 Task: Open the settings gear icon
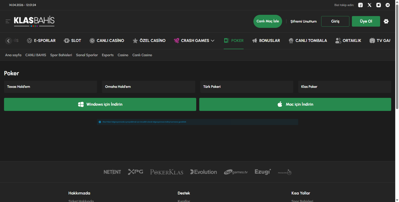pos(386,21)
